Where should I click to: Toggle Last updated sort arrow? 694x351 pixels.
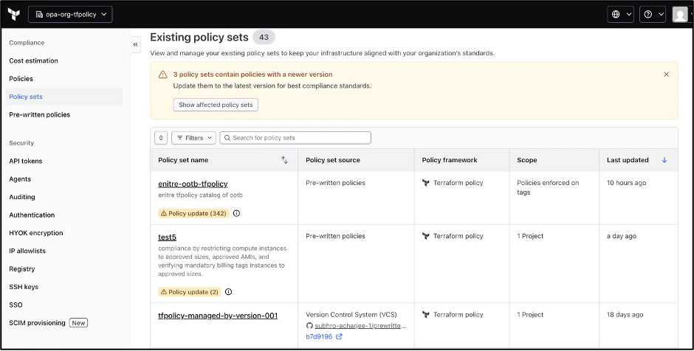pos(664,160)
